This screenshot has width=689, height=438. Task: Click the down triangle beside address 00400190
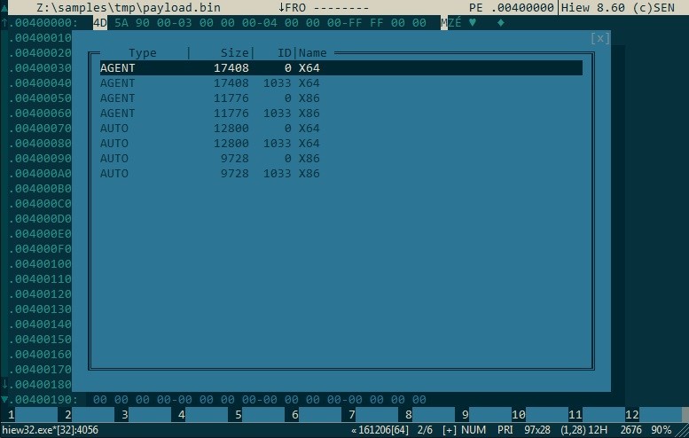click(4, 400)
